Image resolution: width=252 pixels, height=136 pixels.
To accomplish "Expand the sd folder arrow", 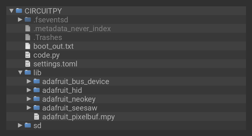I will pos(20,125).
